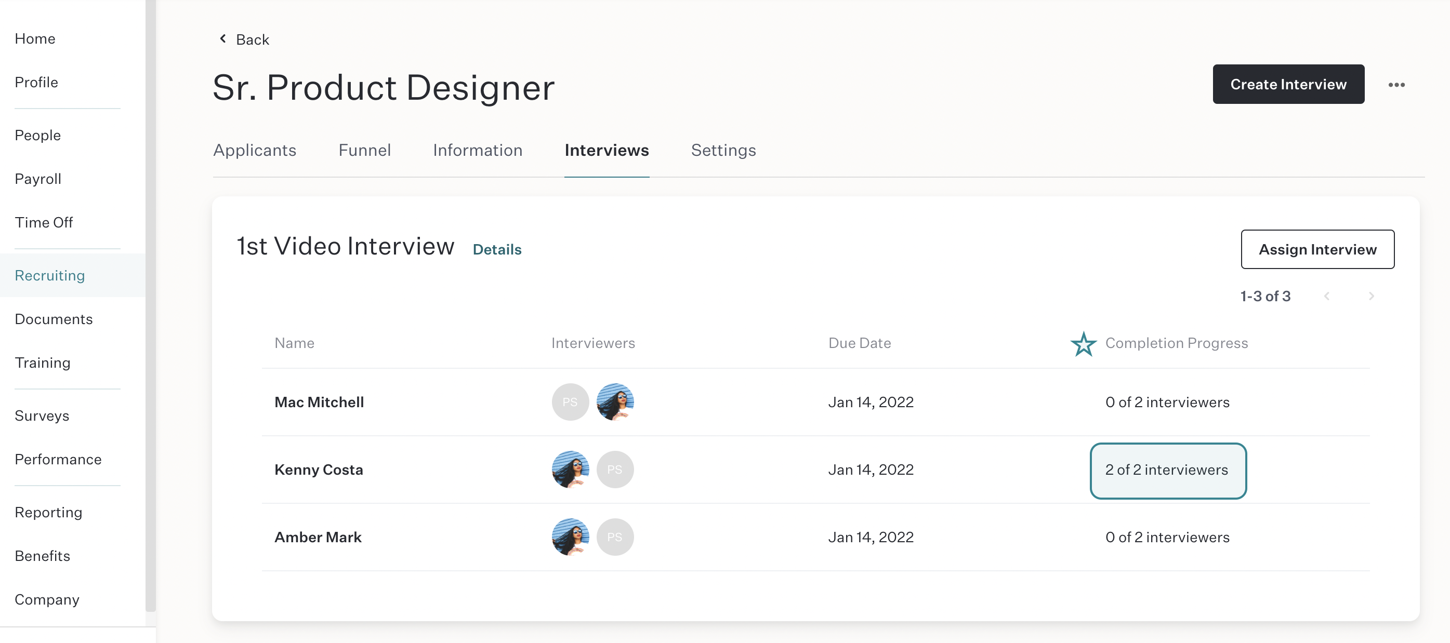Navigate to Performance in the sidebar
1450x643 pixels.
coord(58,460)
